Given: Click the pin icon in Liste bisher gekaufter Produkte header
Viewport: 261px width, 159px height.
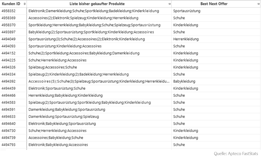Looking at the screenshot, I should pos(169,4).
